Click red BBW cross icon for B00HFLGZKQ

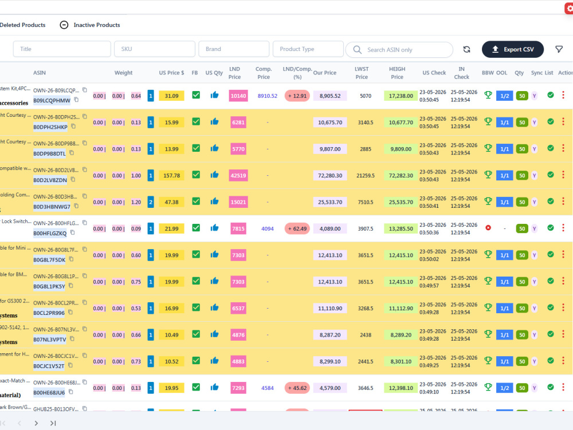(488, 228)
